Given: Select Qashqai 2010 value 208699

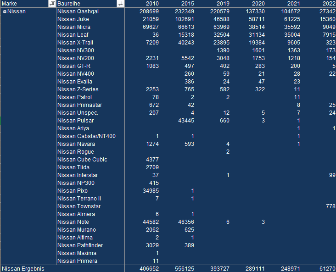Looking at the screenshot, I should 149,11.
